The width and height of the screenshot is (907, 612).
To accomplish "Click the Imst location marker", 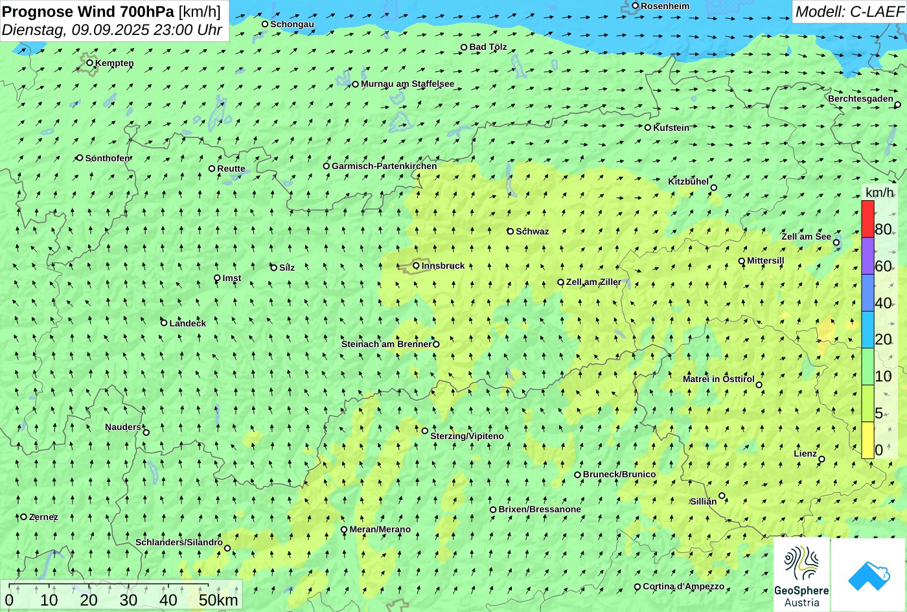I will click(x=217, y=278).
